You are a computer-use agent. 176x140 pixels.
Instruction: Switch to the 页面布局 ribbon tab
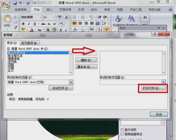point(65,10)
